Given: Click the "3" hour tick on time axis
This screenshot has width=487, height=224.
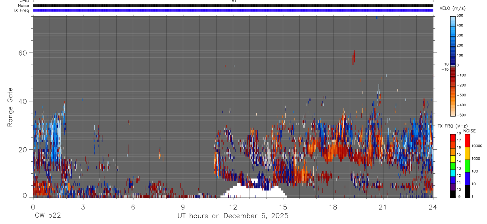Looking at the screenshot, I should pos(83,207).
